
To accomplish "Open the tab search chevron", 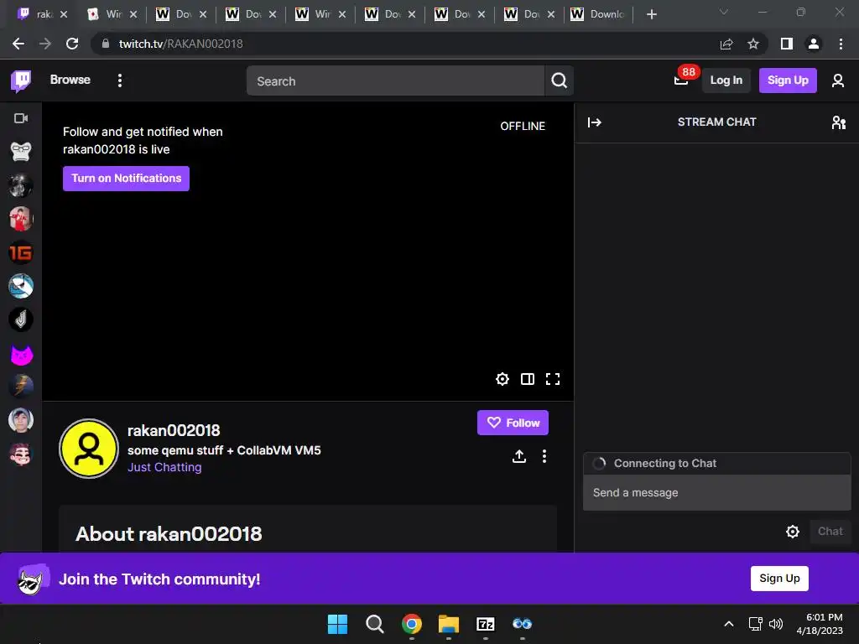I will pos(724,12).
